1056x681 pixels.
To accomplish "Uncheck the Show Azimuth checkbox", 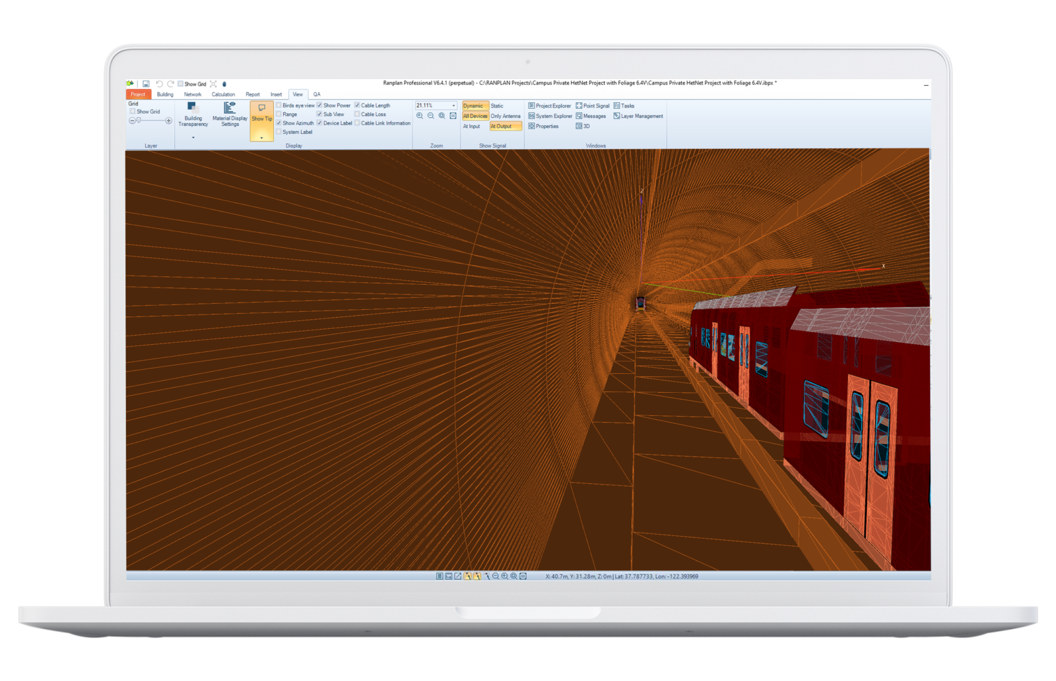I will coord(279,123).
